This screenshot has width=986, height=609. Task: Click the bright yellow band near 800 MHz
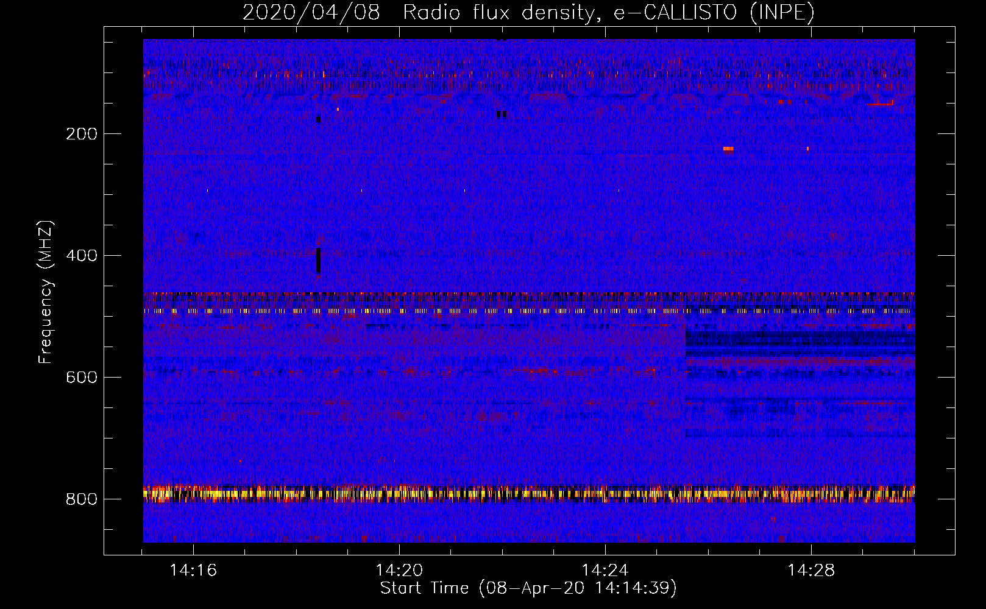tap(529, 493)
